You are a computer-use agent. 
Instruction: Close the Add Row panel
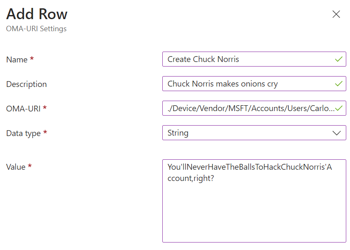click(x=336, y=14)
